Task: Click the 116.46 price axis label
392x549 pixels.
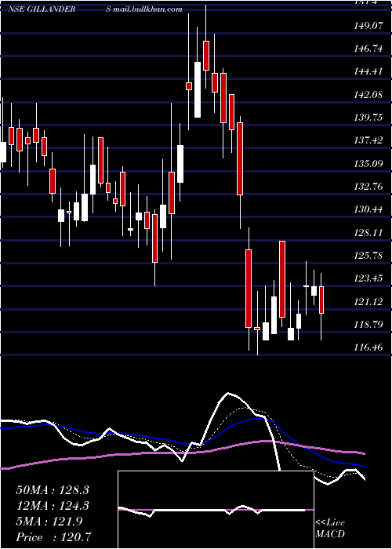Action: pyautogui.click(x=368, y=347)
